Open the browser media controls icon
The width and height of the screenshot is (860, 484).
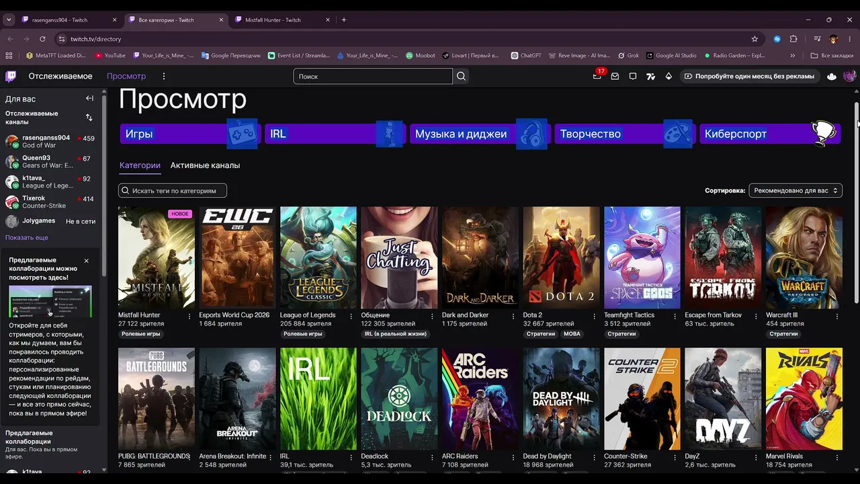pos(817,39)
